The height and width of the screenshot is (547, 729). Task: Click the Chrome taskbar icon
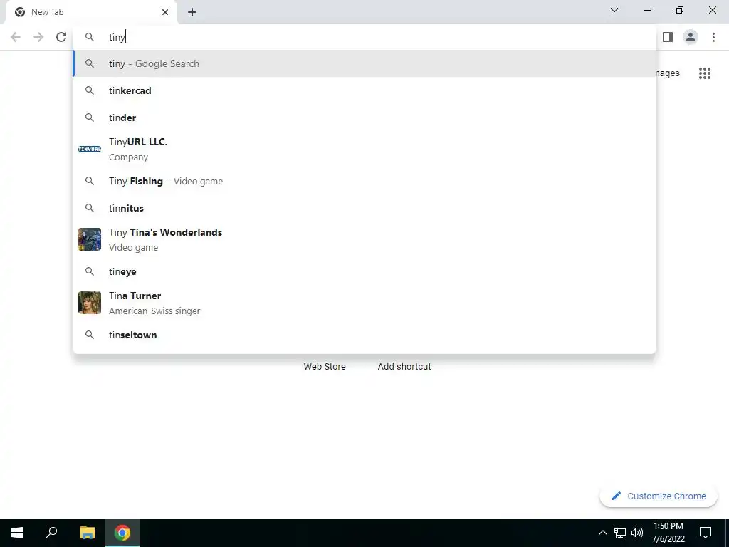[122, 533]
